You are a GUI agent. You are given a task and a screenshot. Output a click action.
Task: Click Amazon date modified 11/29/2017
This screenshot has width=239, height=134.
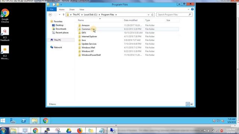click(133, 25)
